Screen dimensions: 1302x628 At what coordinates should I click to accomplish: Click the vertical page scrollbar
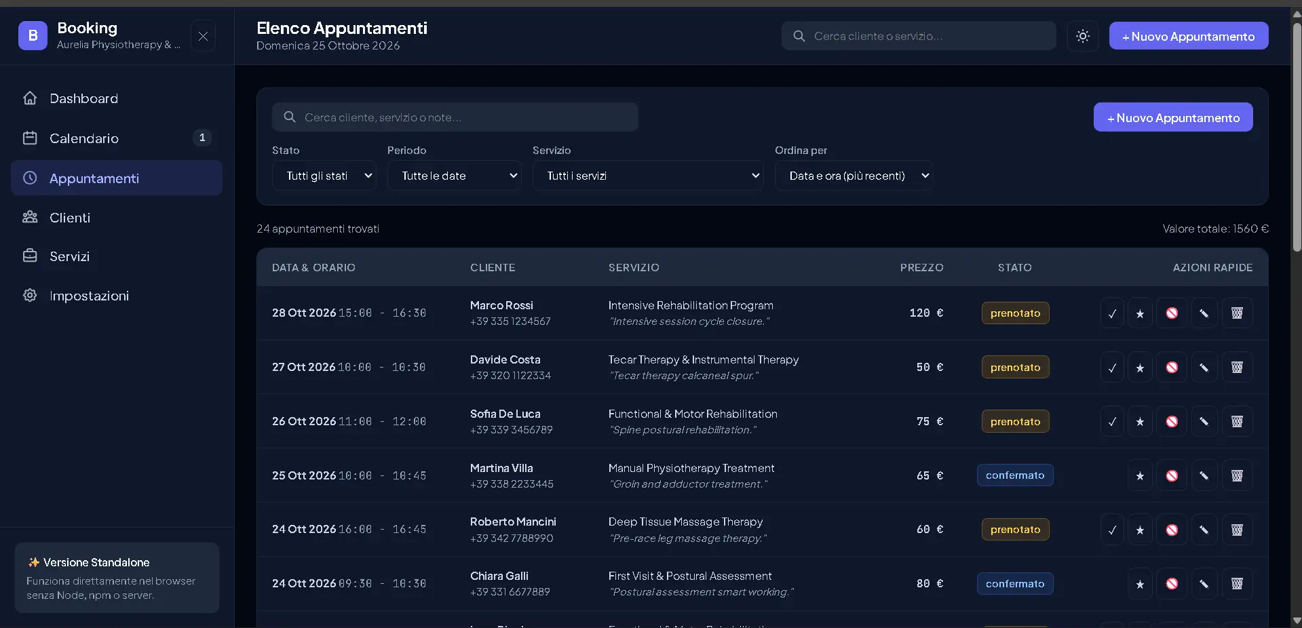click(x=1297, y=136)
